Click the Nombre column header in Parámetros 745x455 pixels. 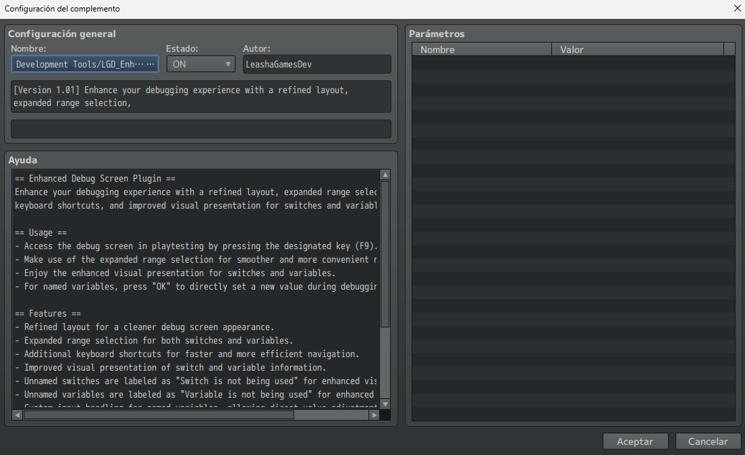[482, 49]
